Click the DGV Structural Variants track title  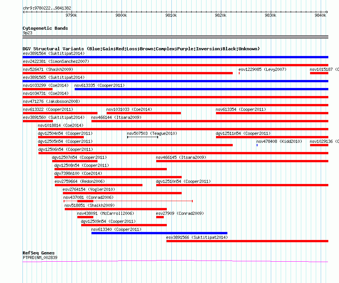(x=141, y=49)
